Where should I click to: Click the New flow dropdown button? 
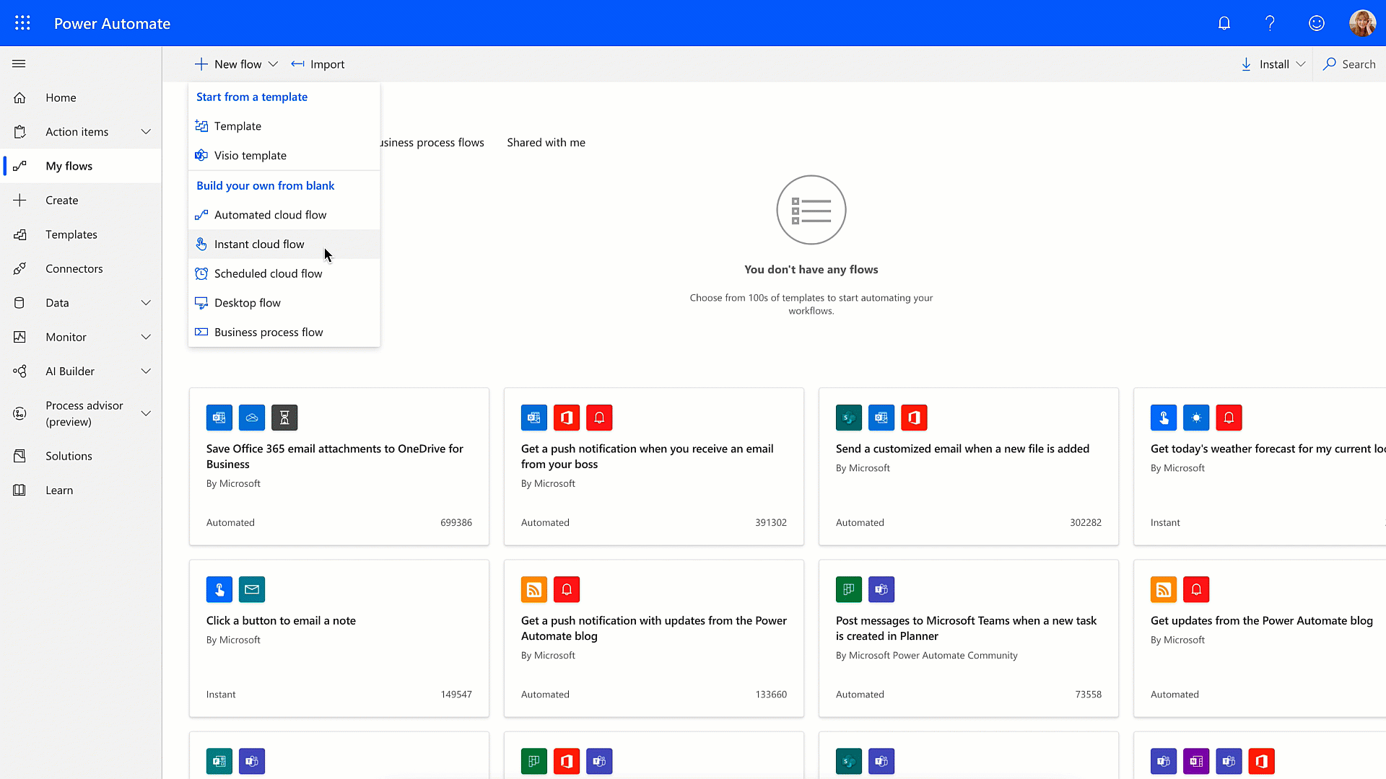(x=235, y=63)
